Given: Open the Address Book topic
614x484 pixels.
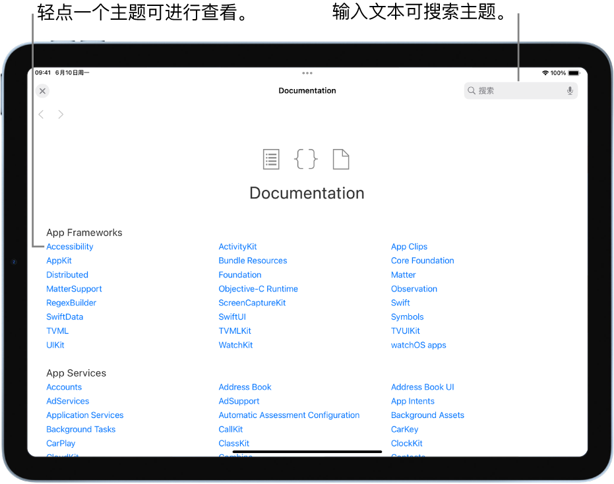Looking at the screenshot, I should tap(245, 387).
